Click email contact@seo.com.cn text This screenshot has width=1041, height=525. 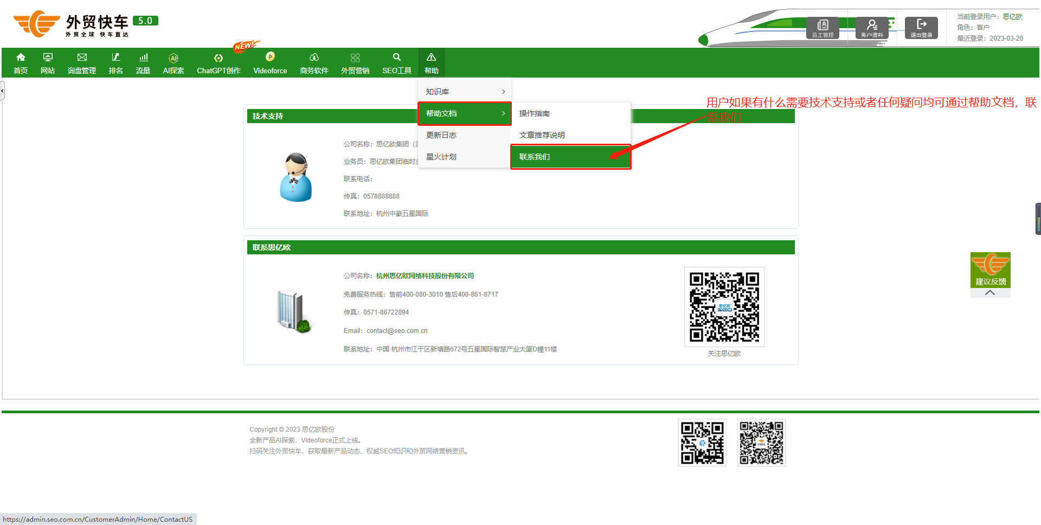coord(397,331)
